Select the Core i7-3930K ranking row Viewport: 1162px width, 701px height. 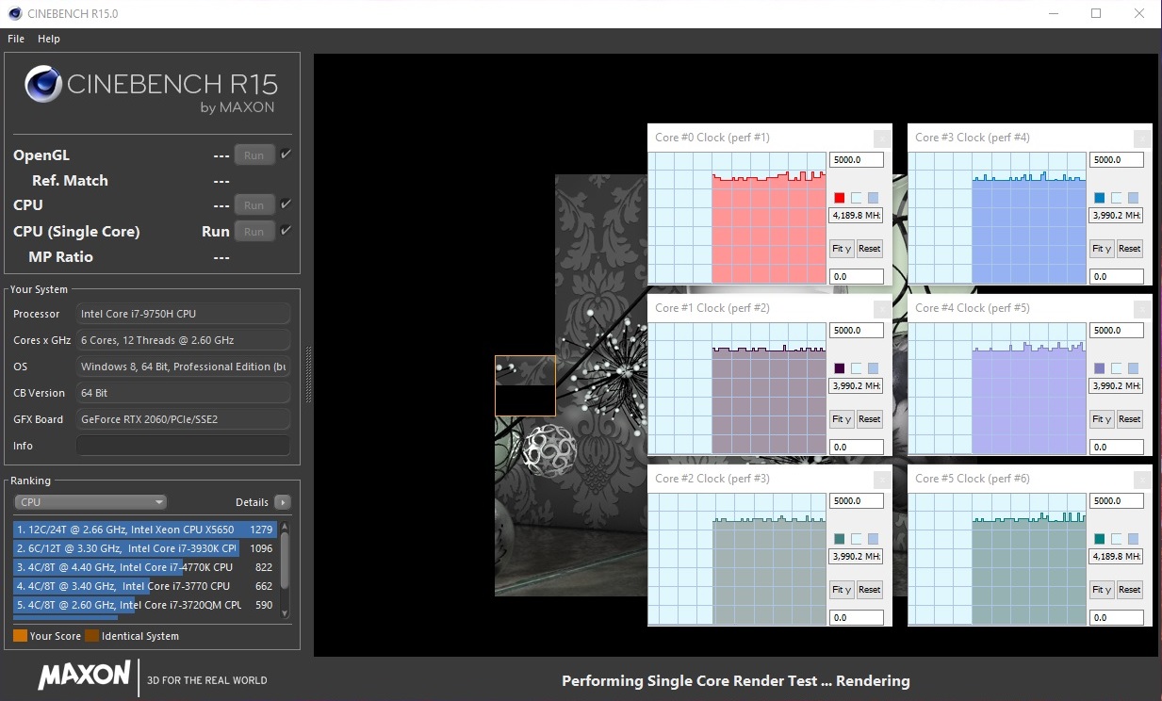pos(145,548)
